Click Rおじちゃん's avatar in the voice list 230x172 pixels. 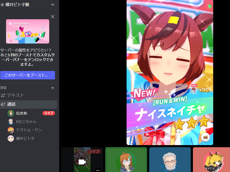coord(11,122)
